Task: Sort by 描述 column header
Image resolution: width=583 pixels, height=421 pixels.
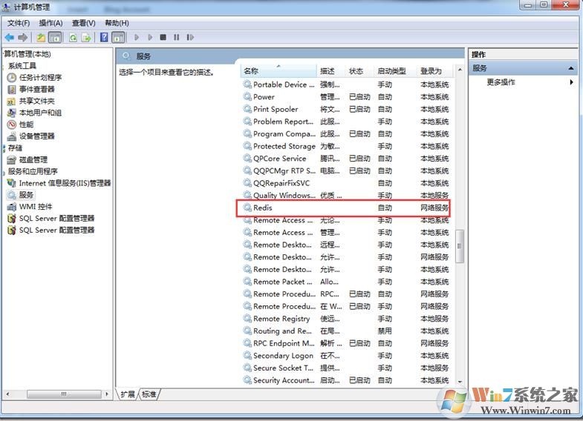Action: (331, 71)
